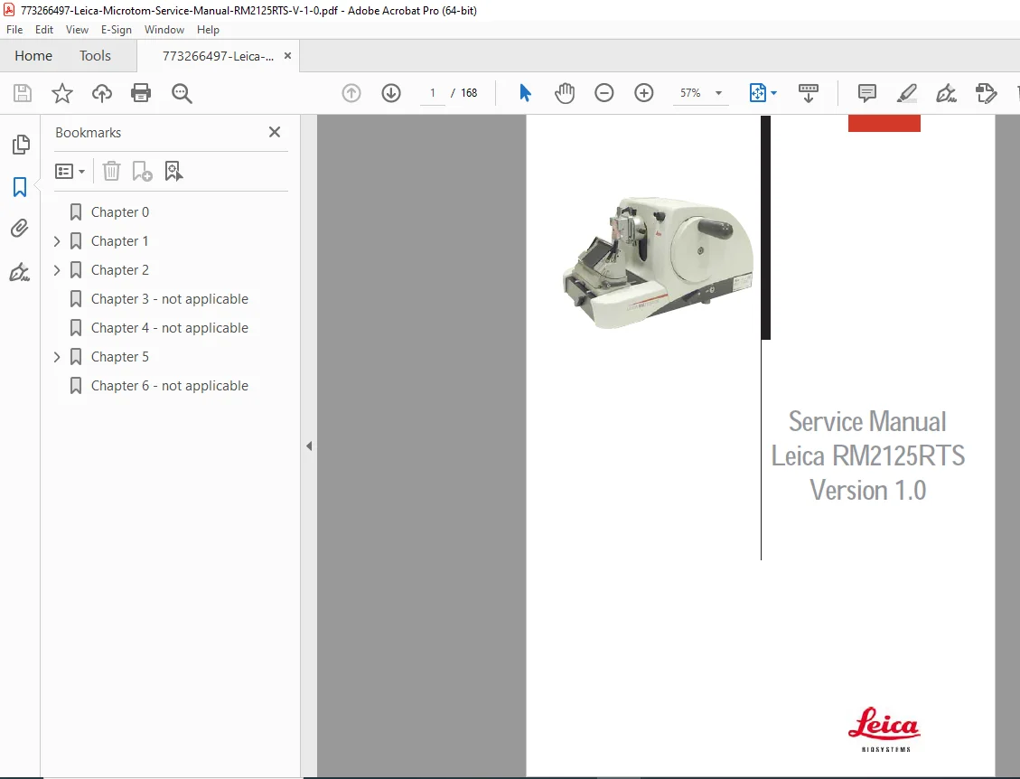The height and width of the screenshot is (779, 1020).
Task: Open fit page options dropdown arrow
Action: coord(773,93)
